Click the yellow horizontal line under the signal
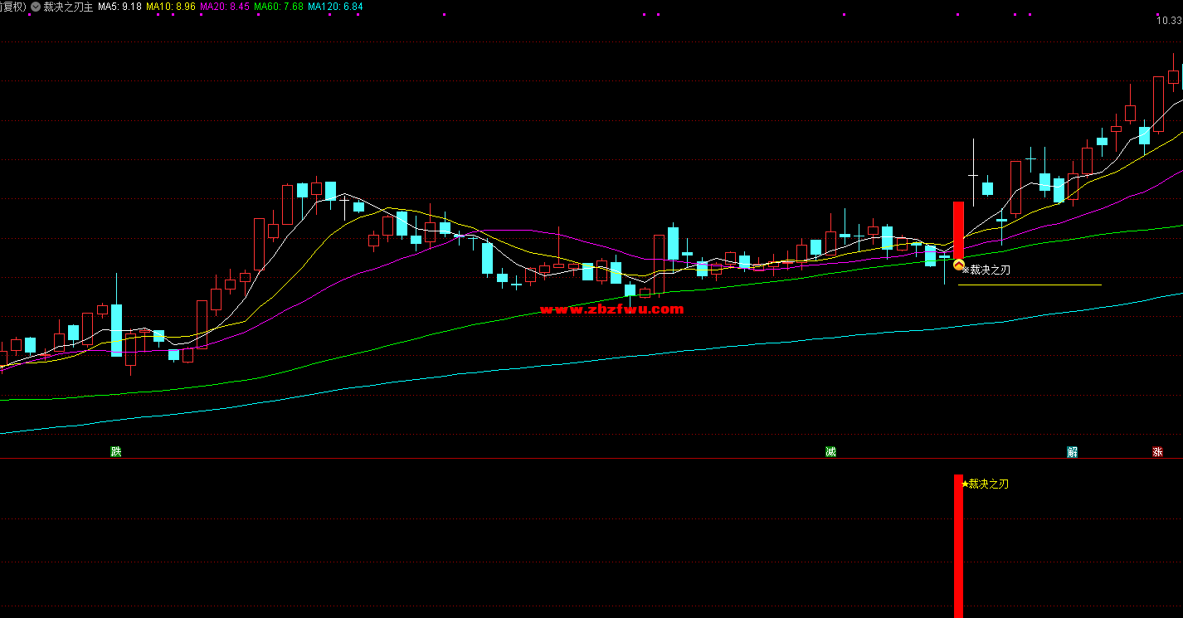Image resolution: width=1183 pixels, height=618 pixels. (1029, 285)
